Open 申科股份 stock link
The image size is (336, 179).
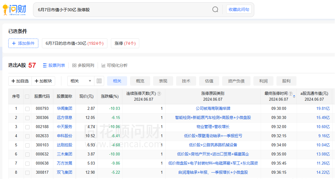pyautogui.click(x=65, y=136)
